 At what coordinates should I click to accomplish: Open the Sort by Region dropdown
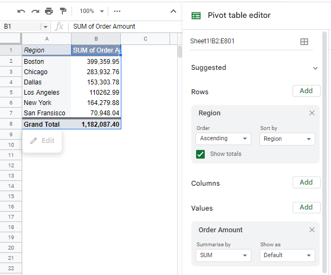(x=287, y=139)
